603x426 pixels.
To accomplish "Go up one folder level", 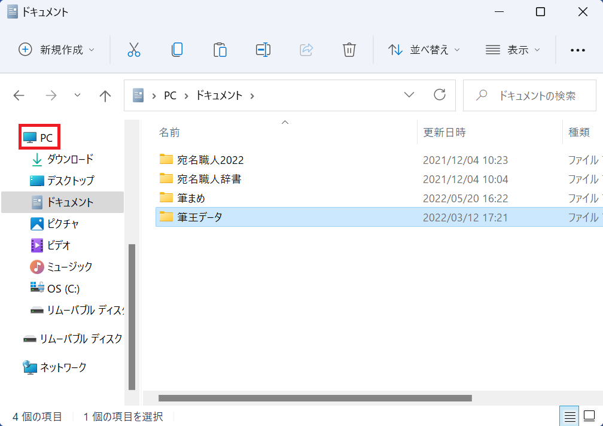I will click(x=105, y=95).
